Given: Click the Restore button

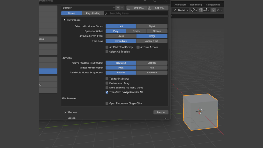Looking at the screenshot, I should click(x=161, y=113).
